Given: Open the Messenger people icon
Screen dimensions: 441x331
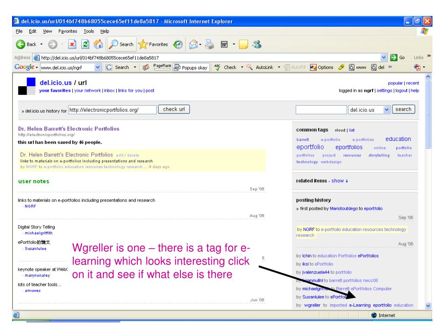Looking at the screenshot, I should coord(257,44).
